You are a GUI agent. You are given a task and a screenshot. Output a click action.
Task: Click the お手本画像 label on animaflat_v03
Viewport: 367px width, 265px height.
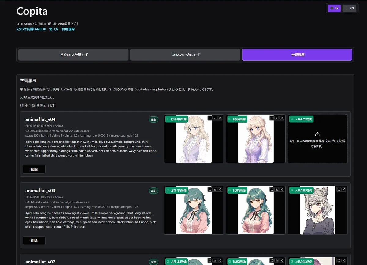tap(176, 190)
